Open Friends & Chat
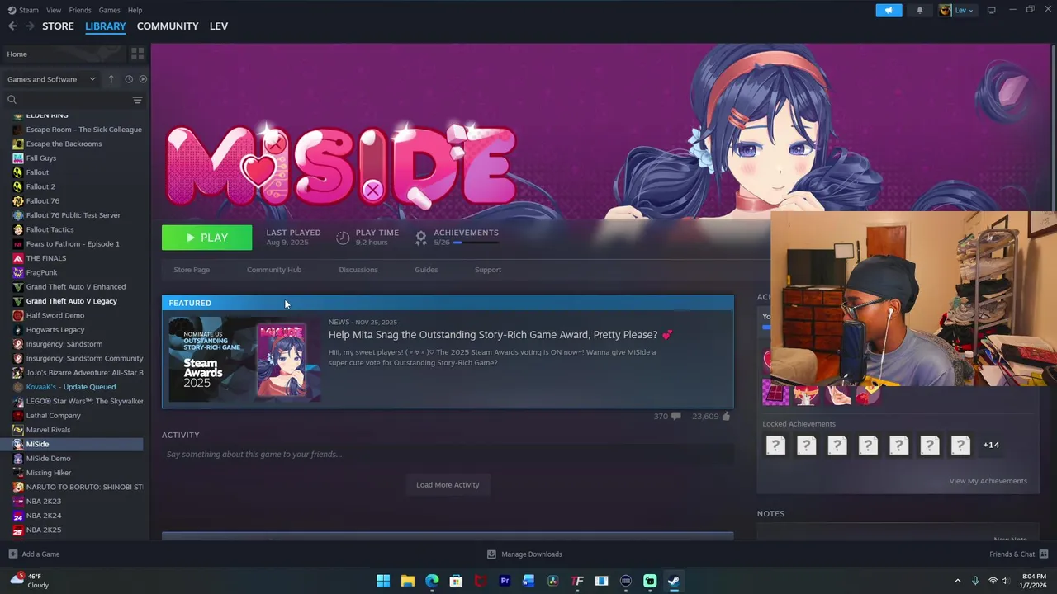 pyautogui.click(x=1019, y=554)
